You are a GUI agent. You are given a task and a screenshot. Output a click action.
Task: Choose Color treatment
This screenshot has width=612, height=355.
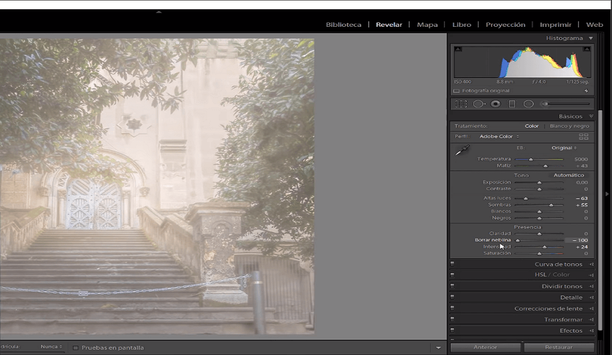click(532, 126)
